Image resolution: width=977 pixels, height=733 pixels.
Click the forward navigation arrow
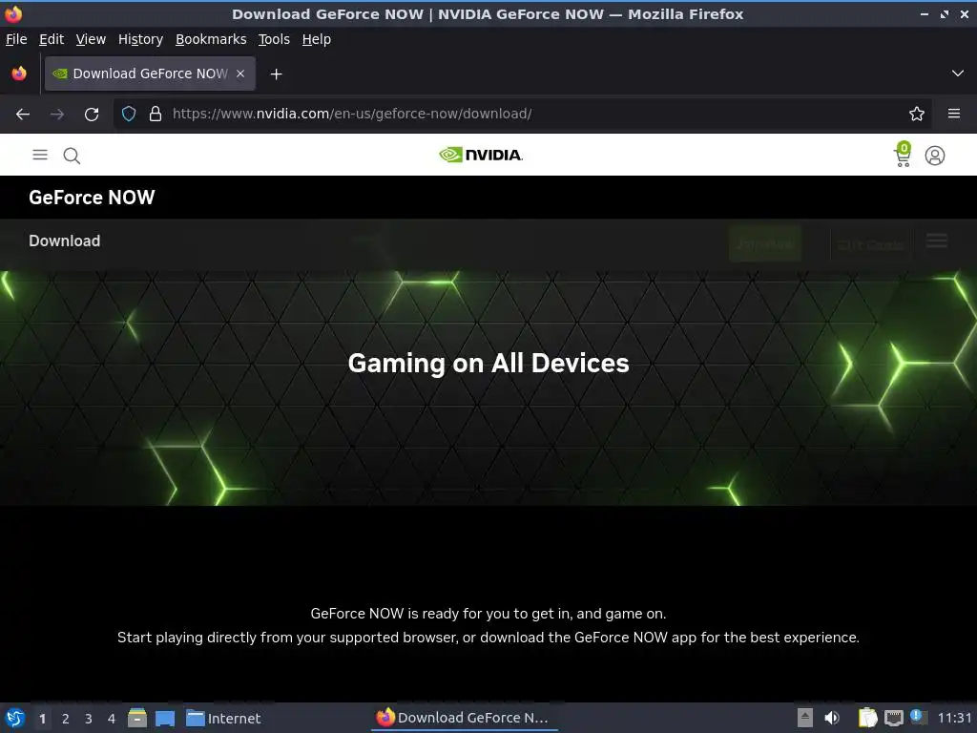coord(57,115)
